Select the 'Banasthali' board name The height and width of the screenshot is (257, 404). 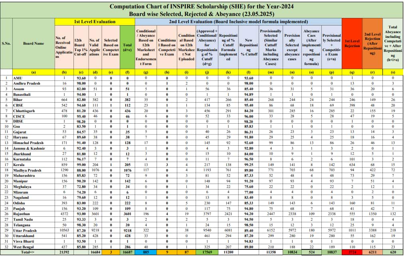[22, 95]
